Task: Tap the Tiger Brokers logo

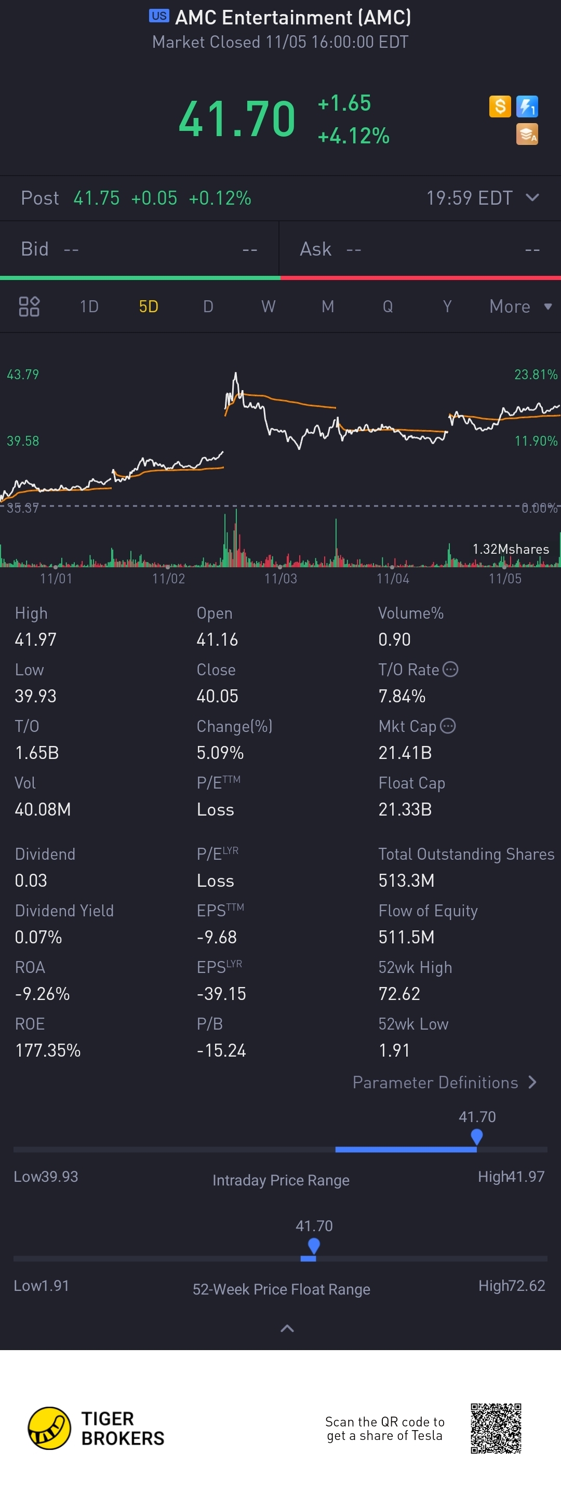Action: pyautogui.click(x=96, y=1428)
